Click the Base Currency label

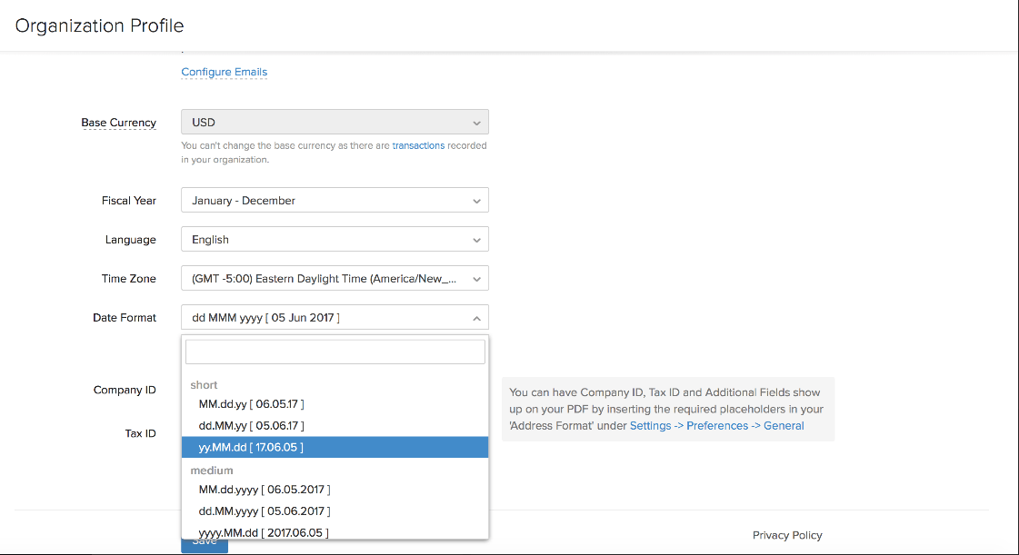coord(118,123)
